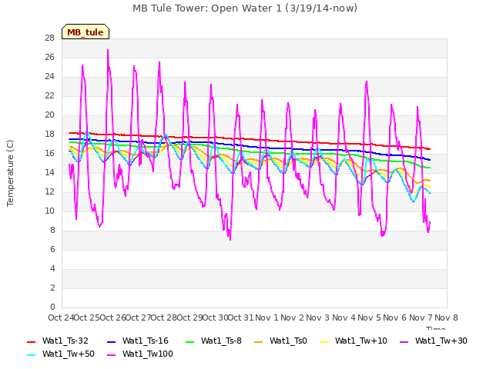Click the Oct 31 x-axis tick label
The height and width of the screenshot is (369, 493).
click(240, 317)
